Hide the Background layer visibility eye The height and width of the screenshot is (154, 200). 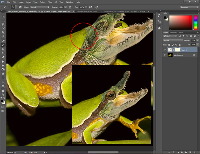pyautogui.click(x=164, y=55)
